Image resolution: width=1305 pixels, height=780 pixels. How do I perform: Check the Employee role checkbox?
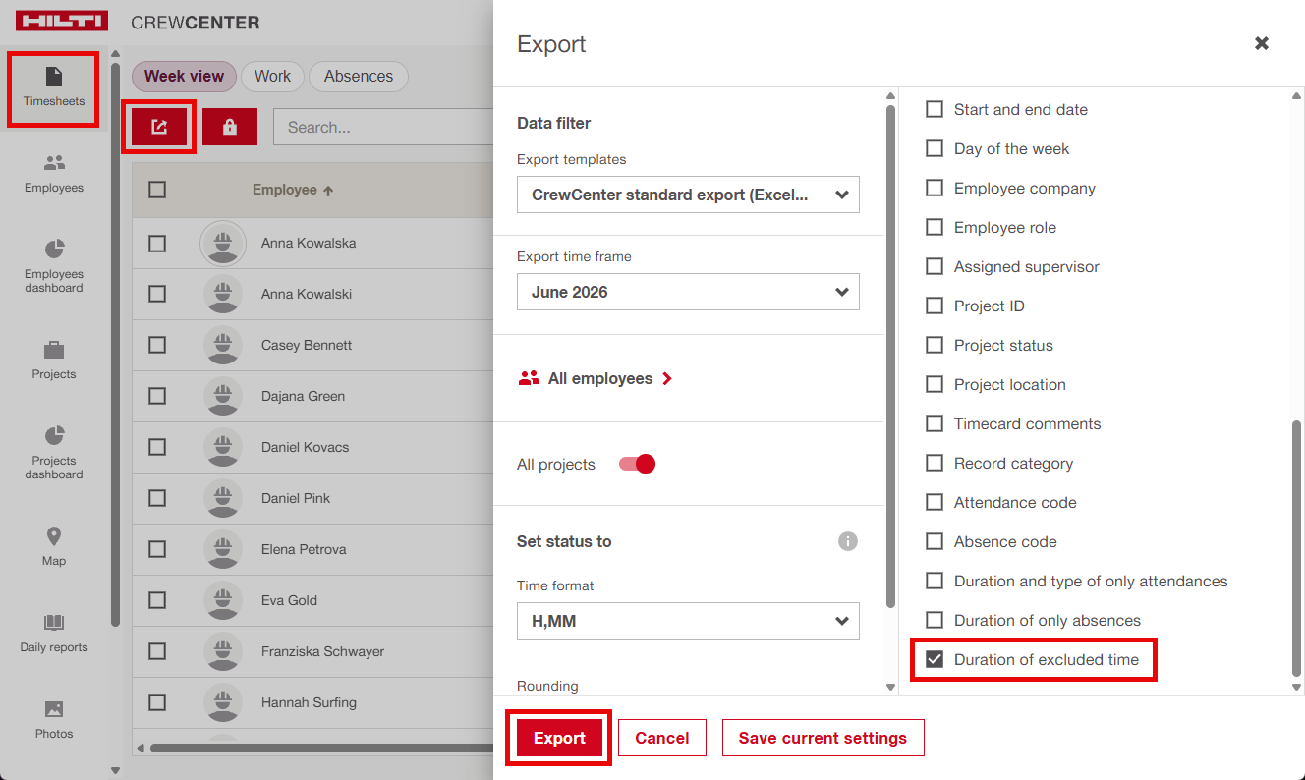tap(935, 227)
